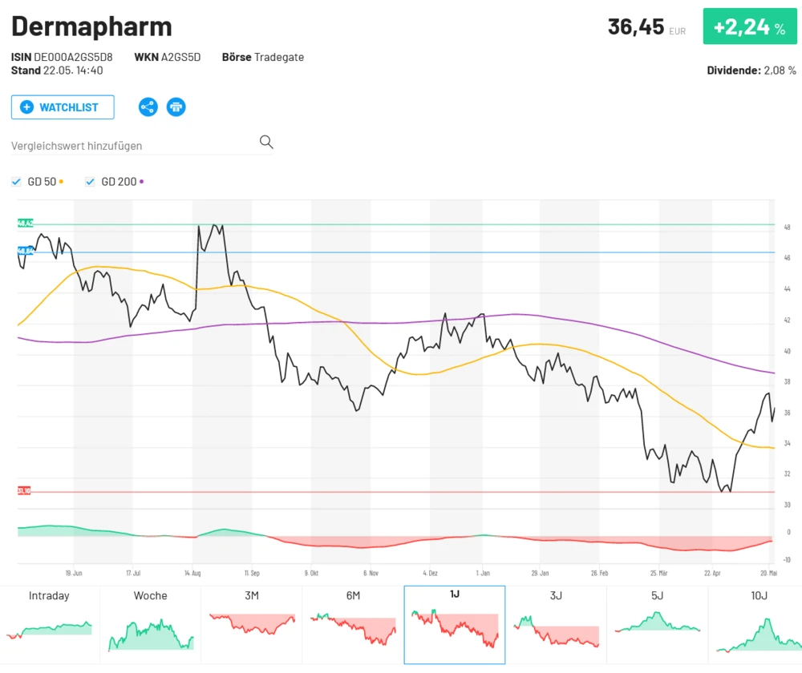
Task: Switch to the Intraday tab
Action: coord(49,625)
